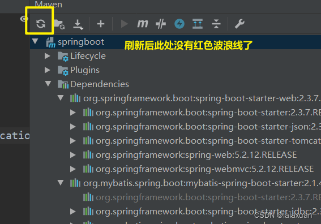321x224 pixels.
Task: Collapse all nodes in Maven tree
Action: pyautogui.click(x=216, y=24)
